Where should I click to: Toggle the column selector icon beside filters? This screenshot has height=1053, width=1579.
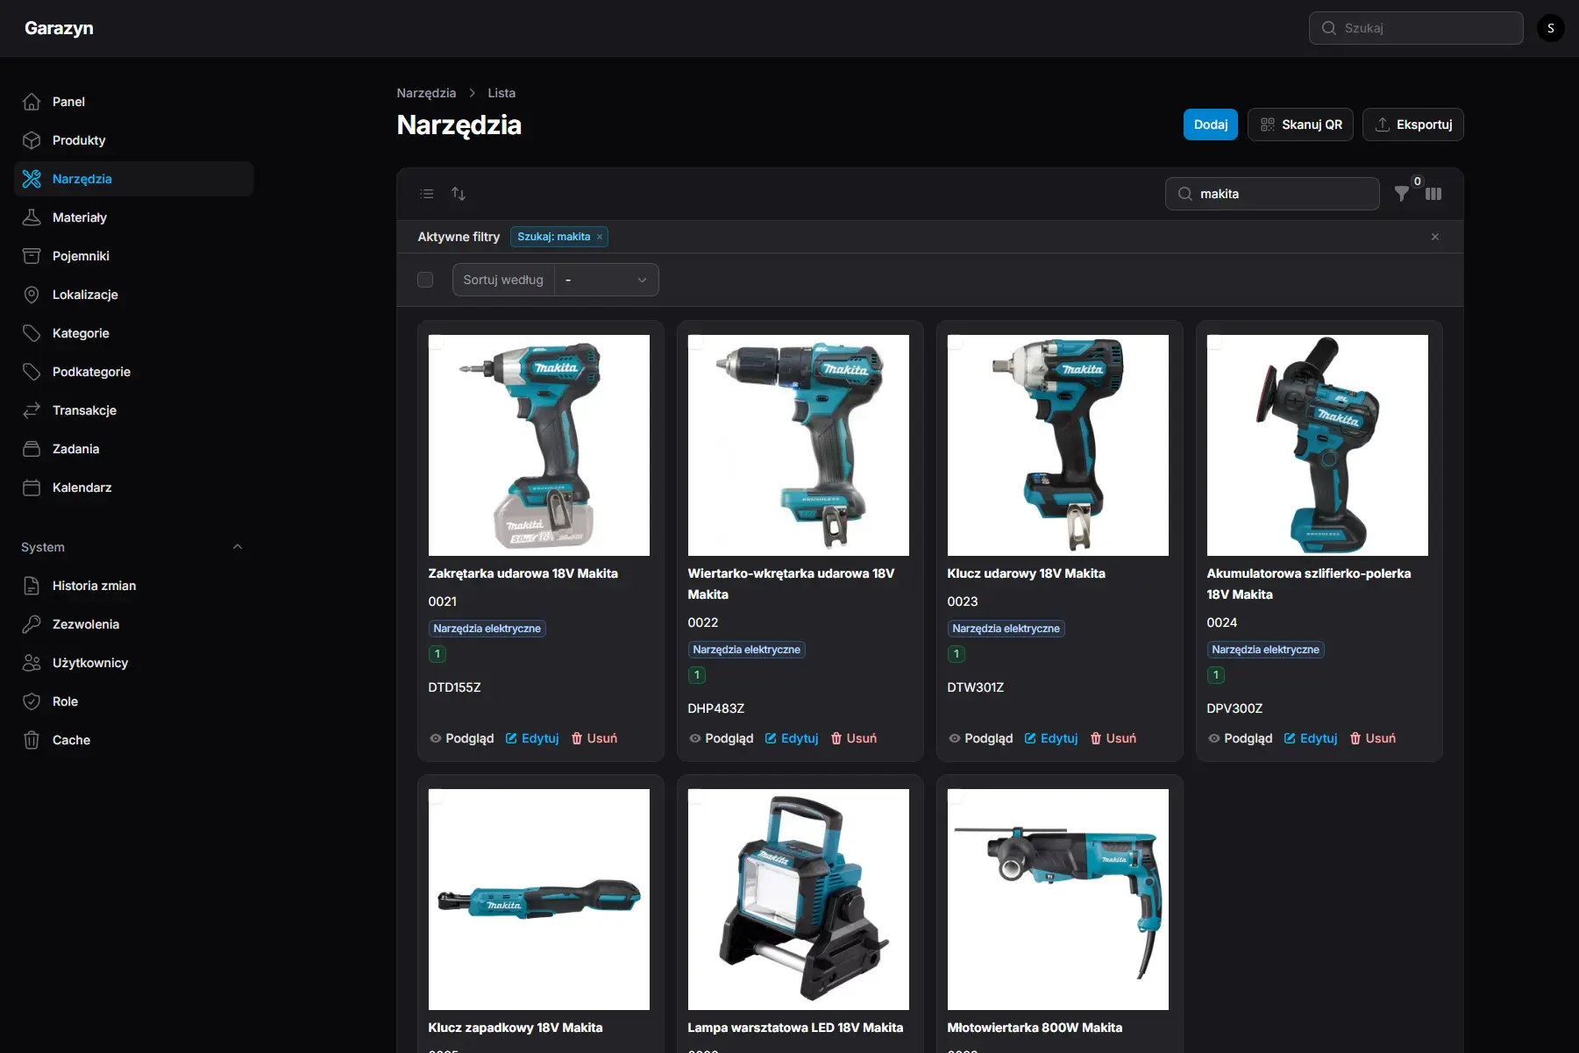coord(1433,194)
